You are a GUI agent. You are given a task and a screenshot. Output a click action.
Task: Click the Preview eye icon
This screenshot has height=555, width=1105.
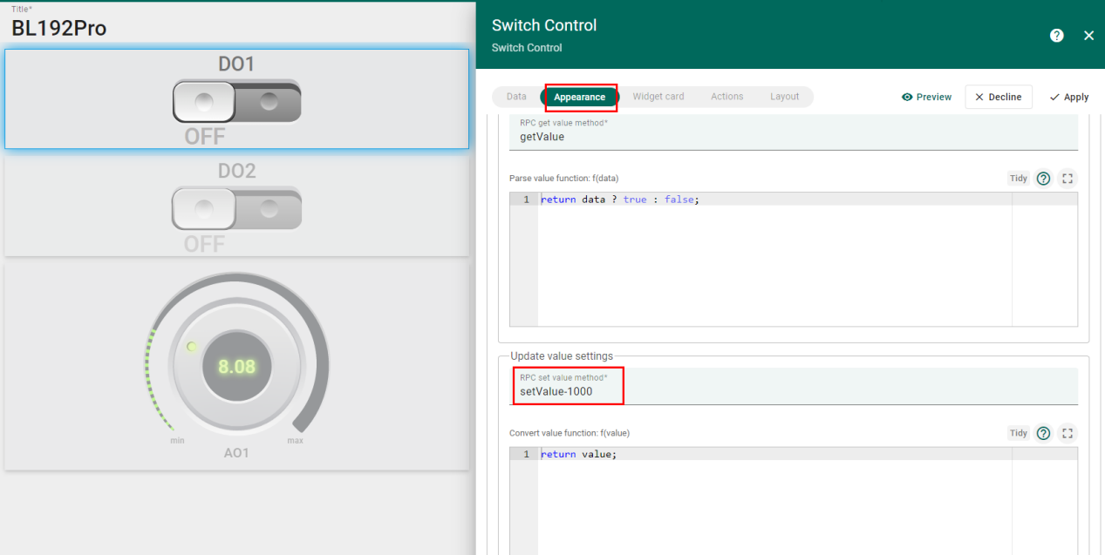pyautogui.click(x=907, y=97)
